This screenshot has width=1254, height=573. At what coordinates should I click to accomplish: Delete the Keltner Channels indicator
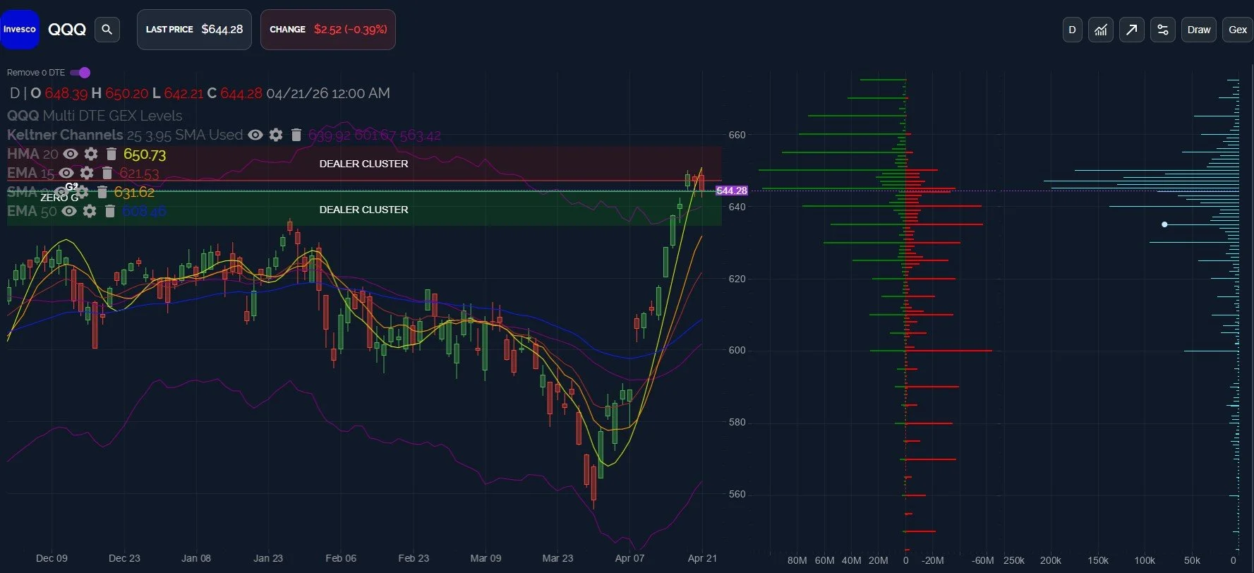[296, 135]
